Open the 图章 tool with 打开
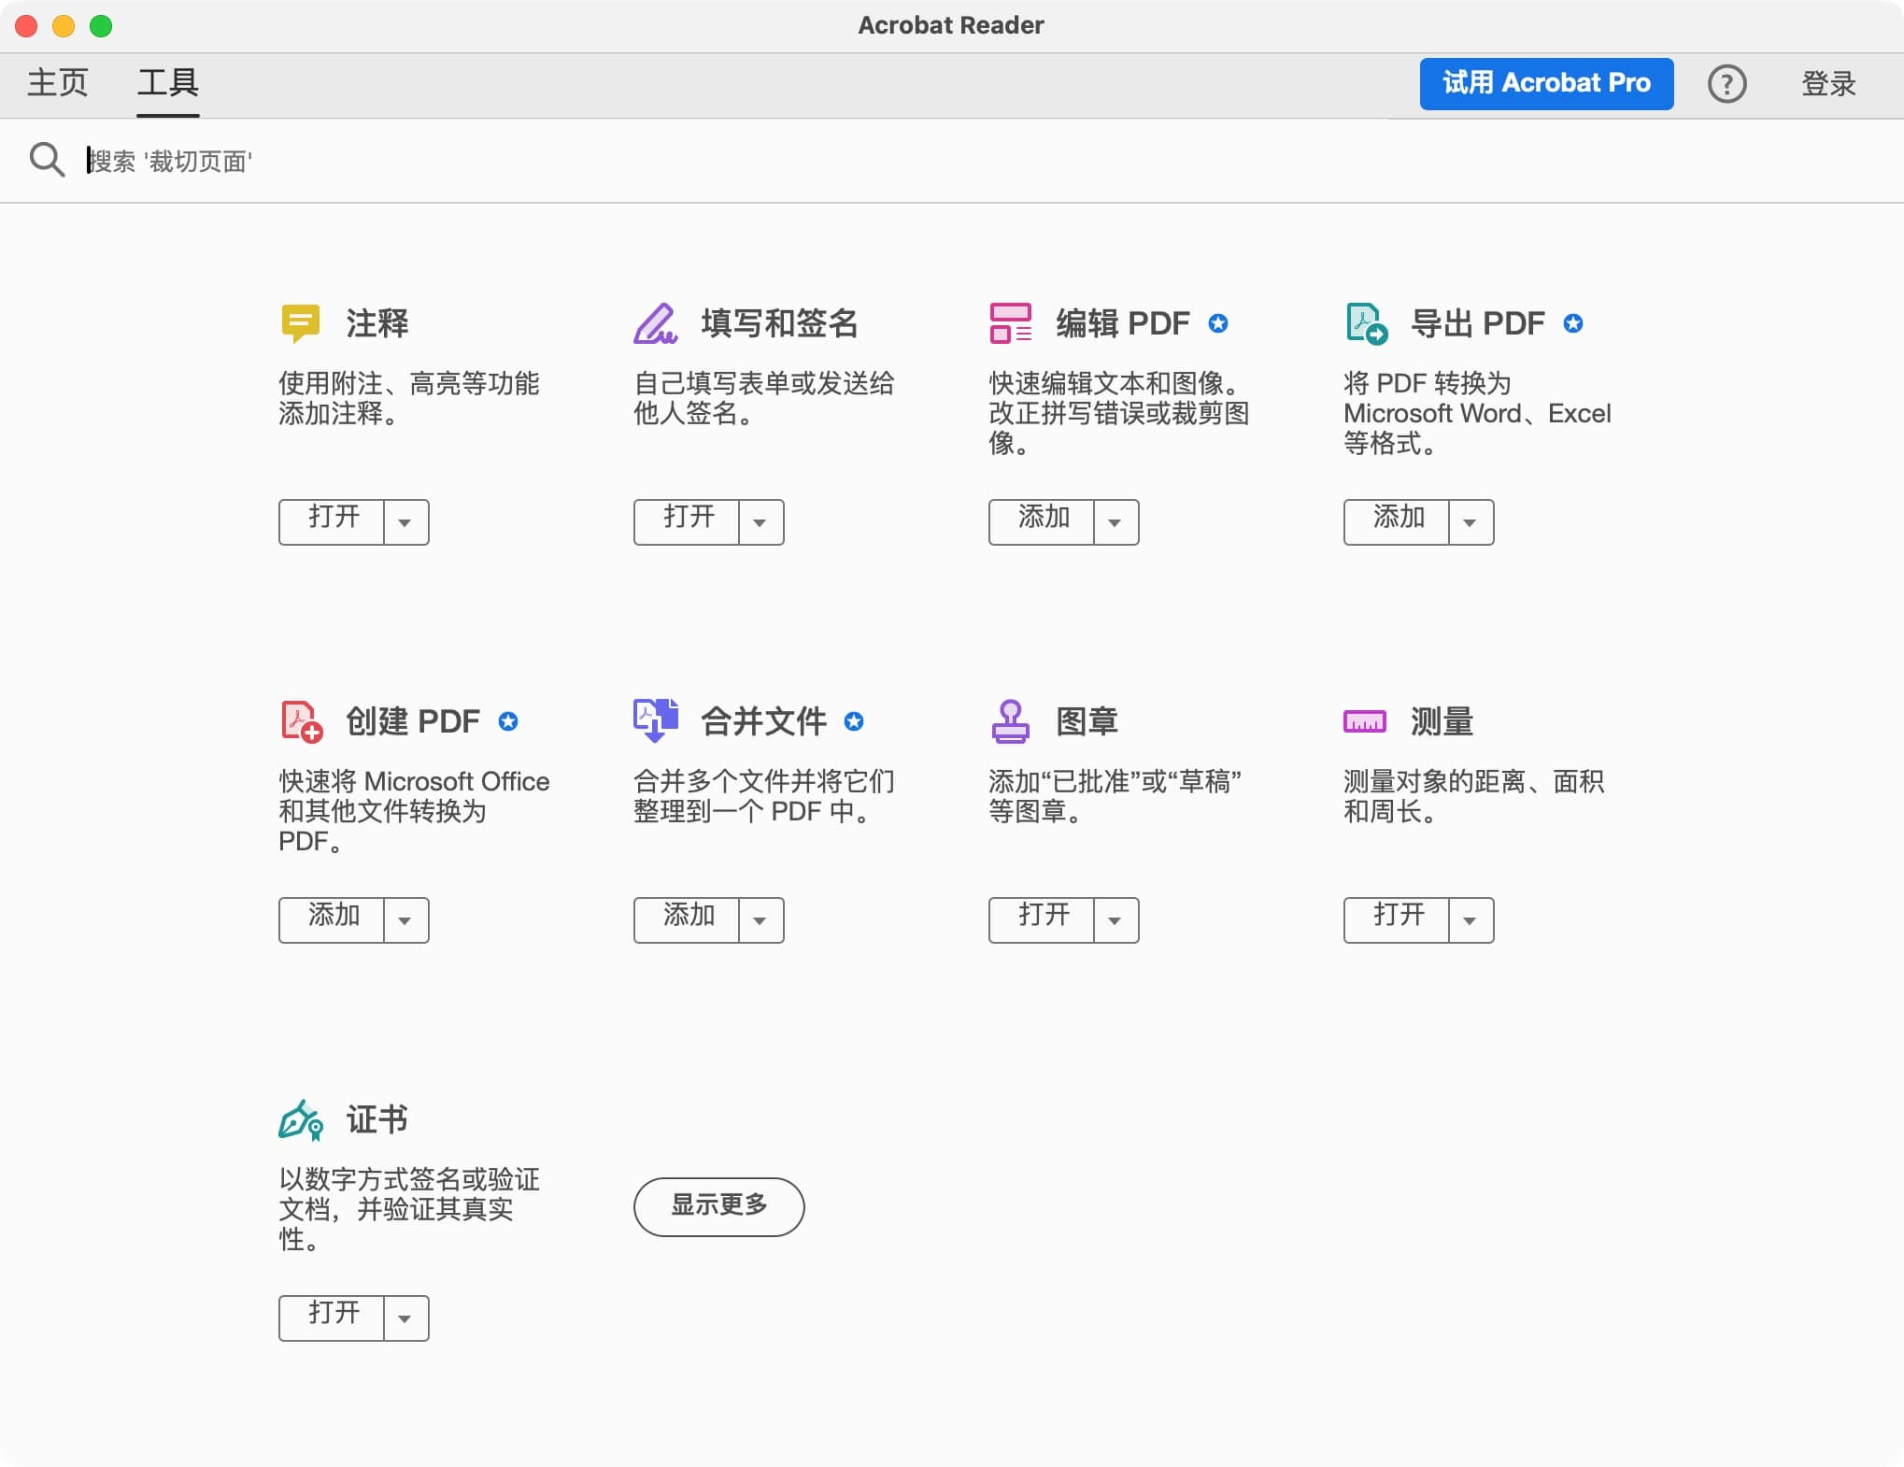 (x=1042, y=920)
